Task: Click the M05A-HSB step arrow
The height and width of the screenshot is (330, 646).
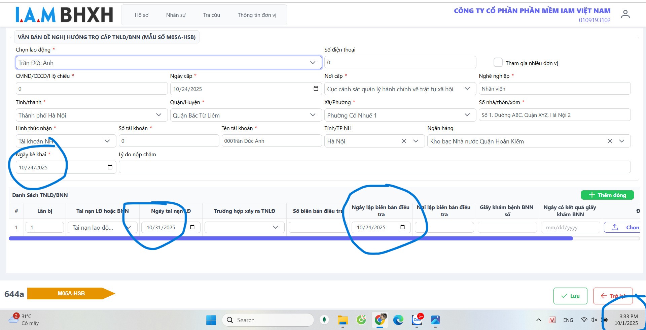Action: pos(71,293)
